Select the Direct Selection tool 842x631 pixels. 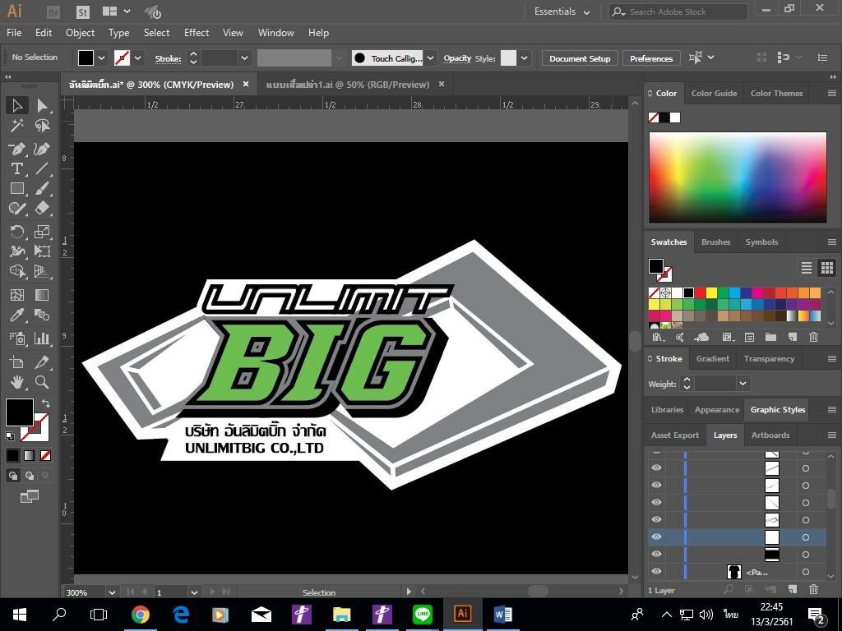(x=42, y=105)
